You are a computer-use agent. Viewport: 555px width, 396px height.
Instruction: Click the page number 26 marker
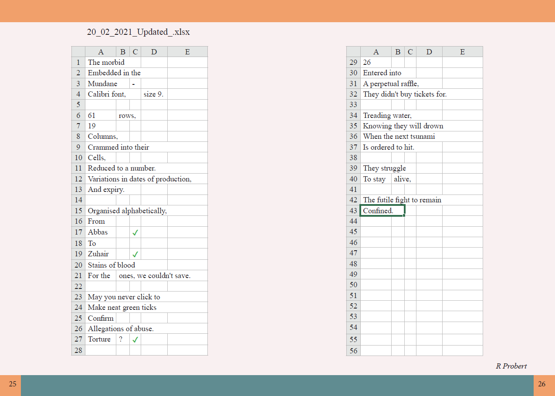pyautogui.click(x=542, y=384)
